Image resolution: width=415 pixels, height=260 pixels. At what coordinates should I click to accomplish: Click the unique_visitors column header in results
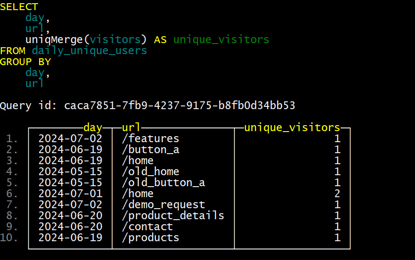(x=292, y=127)
